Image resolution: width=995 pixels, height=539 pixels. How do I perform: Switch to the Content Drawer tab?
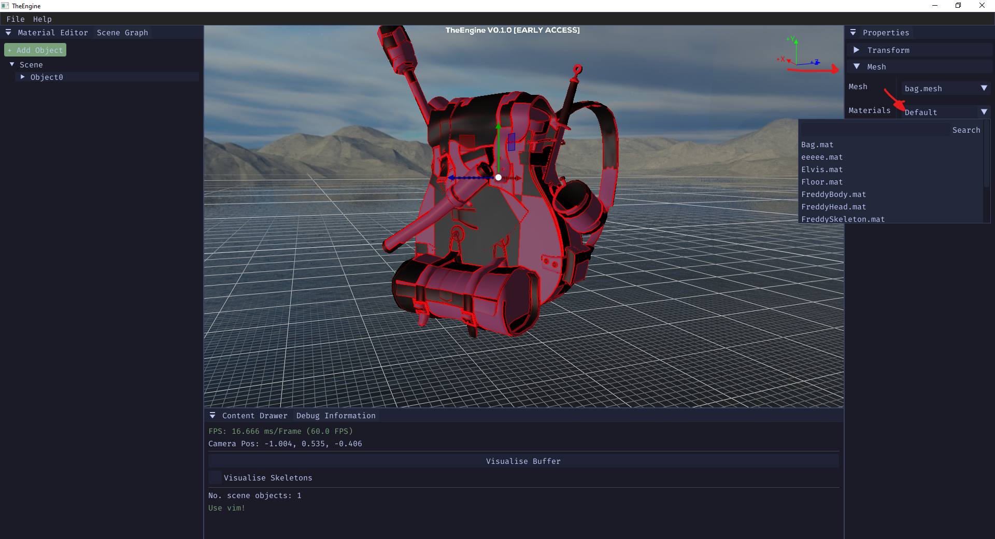pyautogui.click(x=254, y=416)
